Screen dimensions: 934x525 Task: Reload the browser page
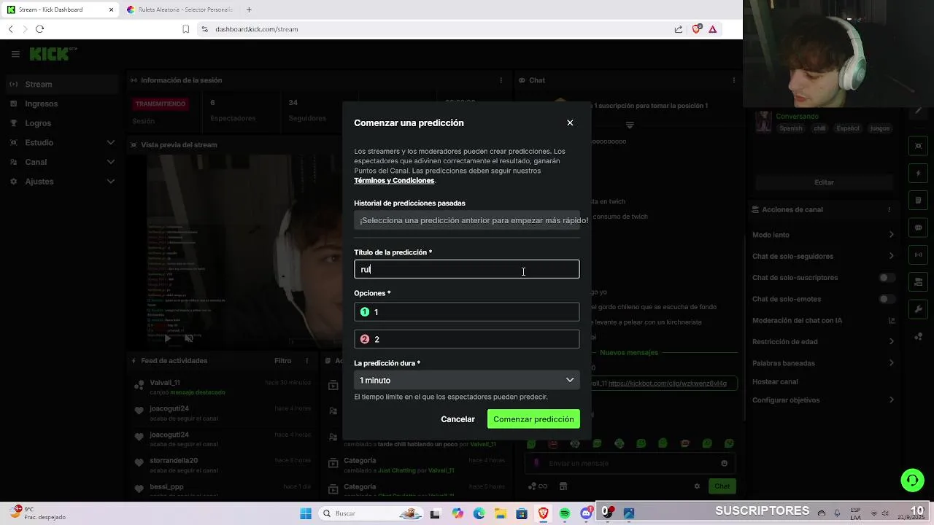coord(39,29)
